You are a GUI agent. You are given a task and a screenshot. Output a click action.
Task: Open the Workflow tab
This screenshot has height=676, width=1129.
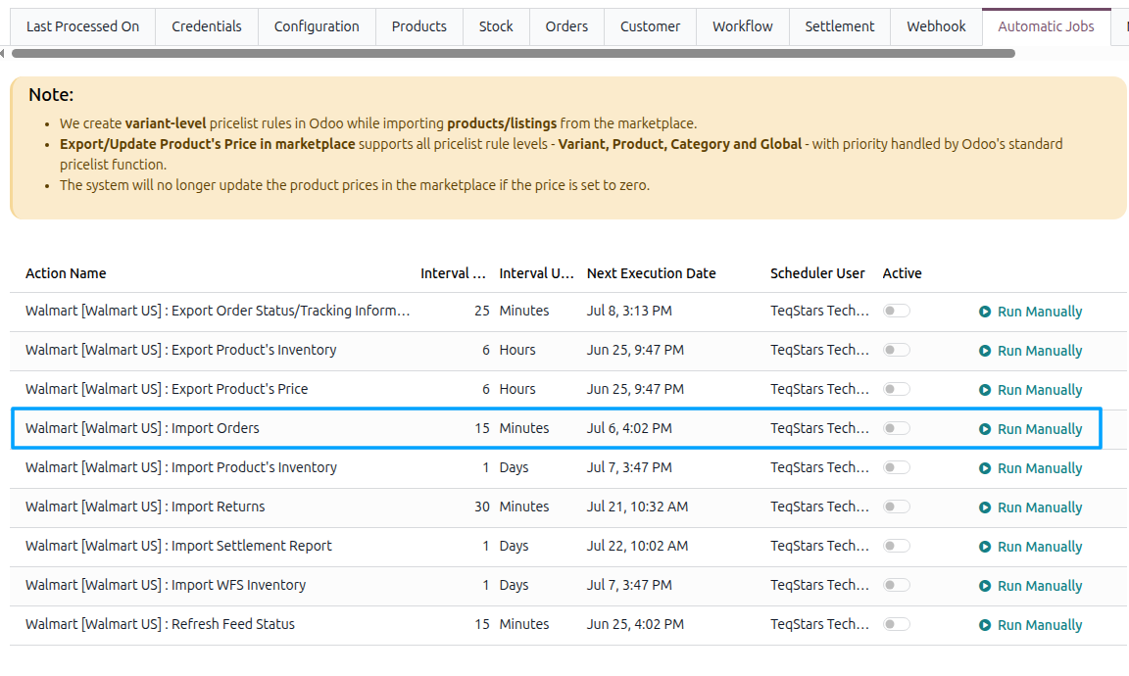[x=742, y=26]
